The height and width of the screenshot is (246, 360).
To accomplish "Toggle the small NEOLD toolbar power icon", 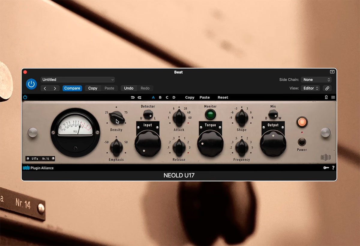I will tap(25, 97).
